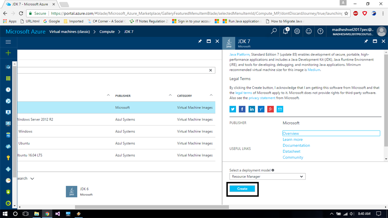This screenshot has height=218, width=388.
Task: Click the deployment model info icon
Action: click(x=273, y=170)
